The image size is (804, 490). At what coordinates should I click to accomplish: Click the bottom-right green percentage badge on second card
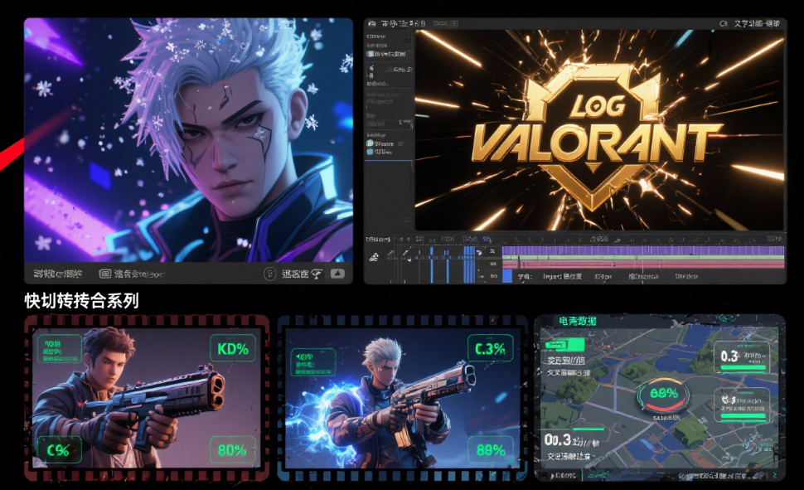[490, 450]
